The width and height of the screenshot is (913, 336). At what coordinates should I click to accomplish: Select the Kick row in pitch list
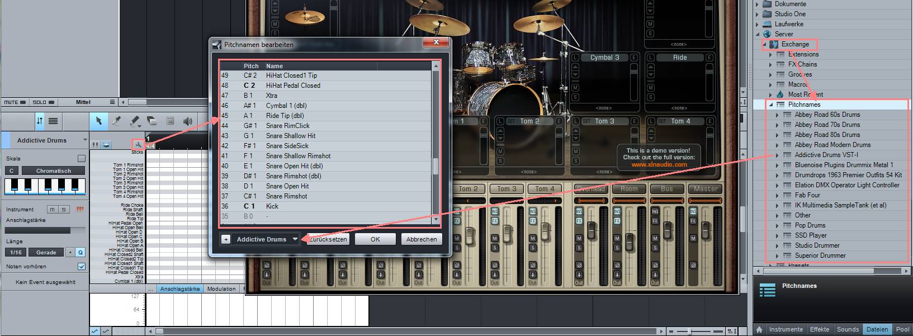(x=327, y=206)
